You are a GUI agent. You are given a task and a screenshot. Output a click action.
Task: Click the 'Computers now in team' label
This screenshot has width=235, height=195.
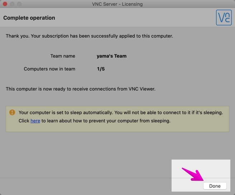(x=49, y=69)
